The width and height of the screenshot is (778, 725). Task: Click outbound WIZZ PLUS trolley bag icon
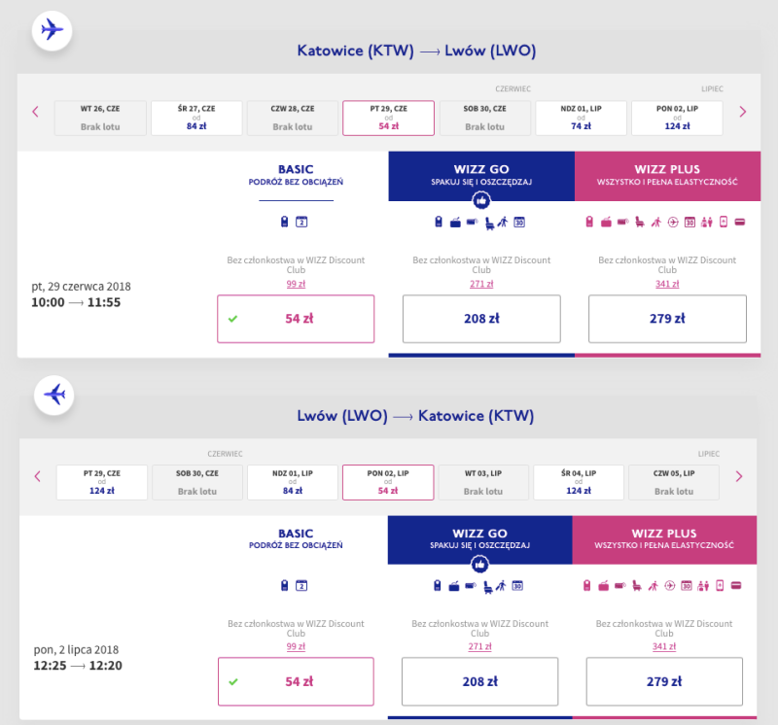[x=606, y=223]
